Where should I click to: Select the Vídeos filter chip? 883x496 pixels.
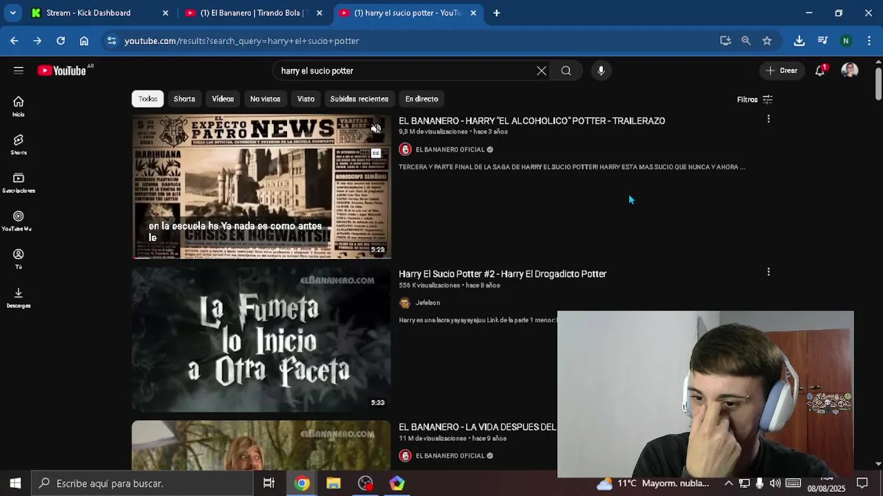(x=223, y=99)
